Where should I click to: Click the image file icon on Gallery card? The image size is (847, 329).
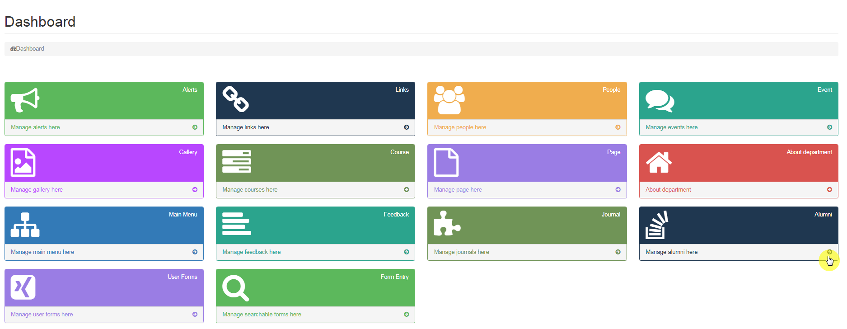pyautogui.click(x=23, y=162)
